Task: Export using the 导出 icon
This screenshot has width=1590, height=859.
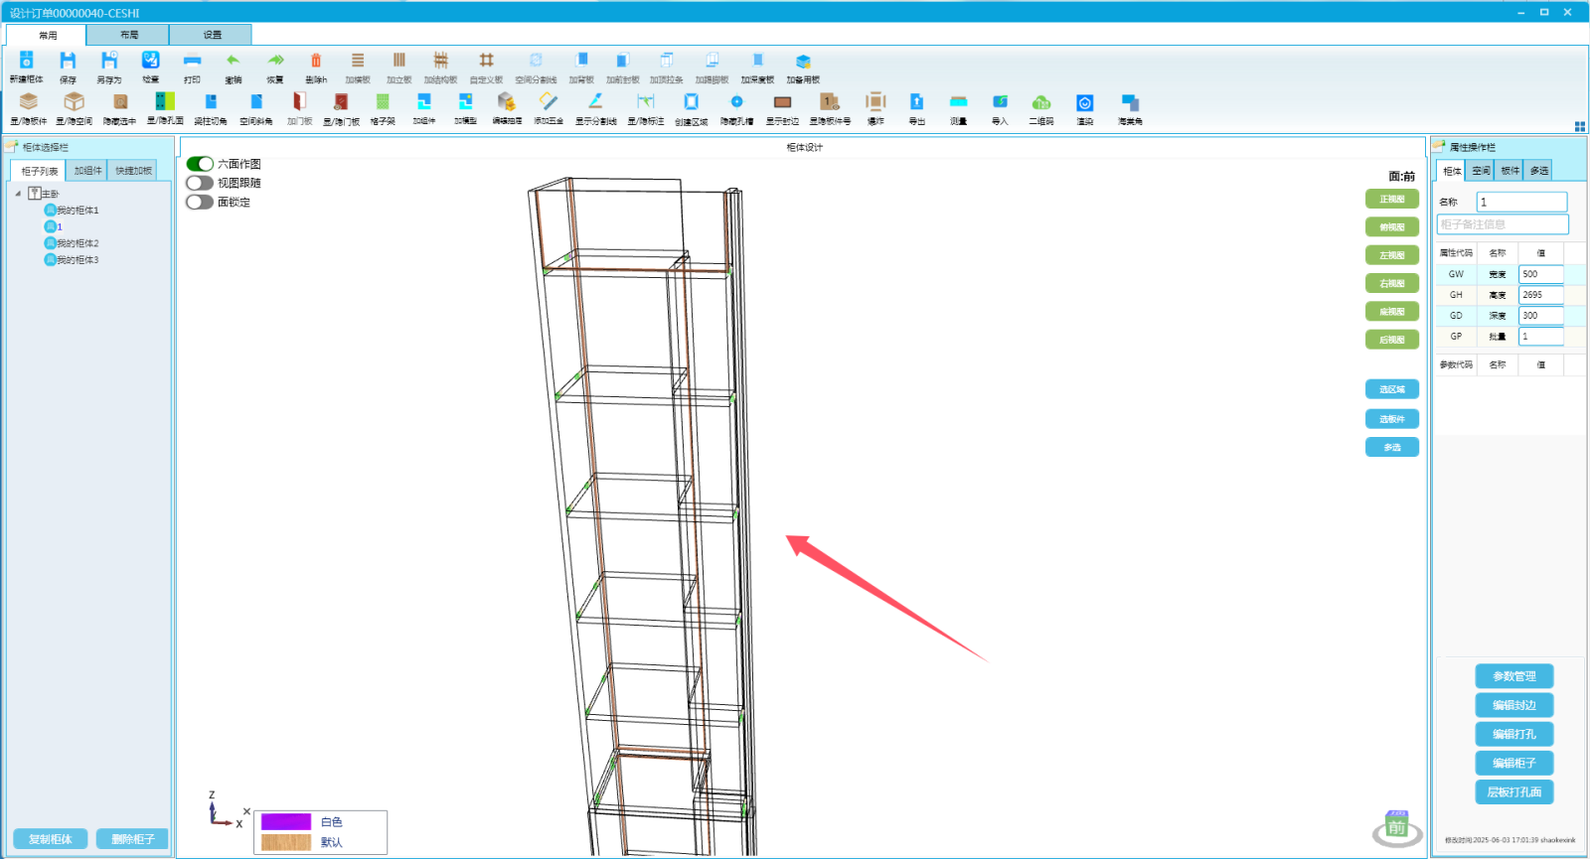Action: tap(916, 101)
